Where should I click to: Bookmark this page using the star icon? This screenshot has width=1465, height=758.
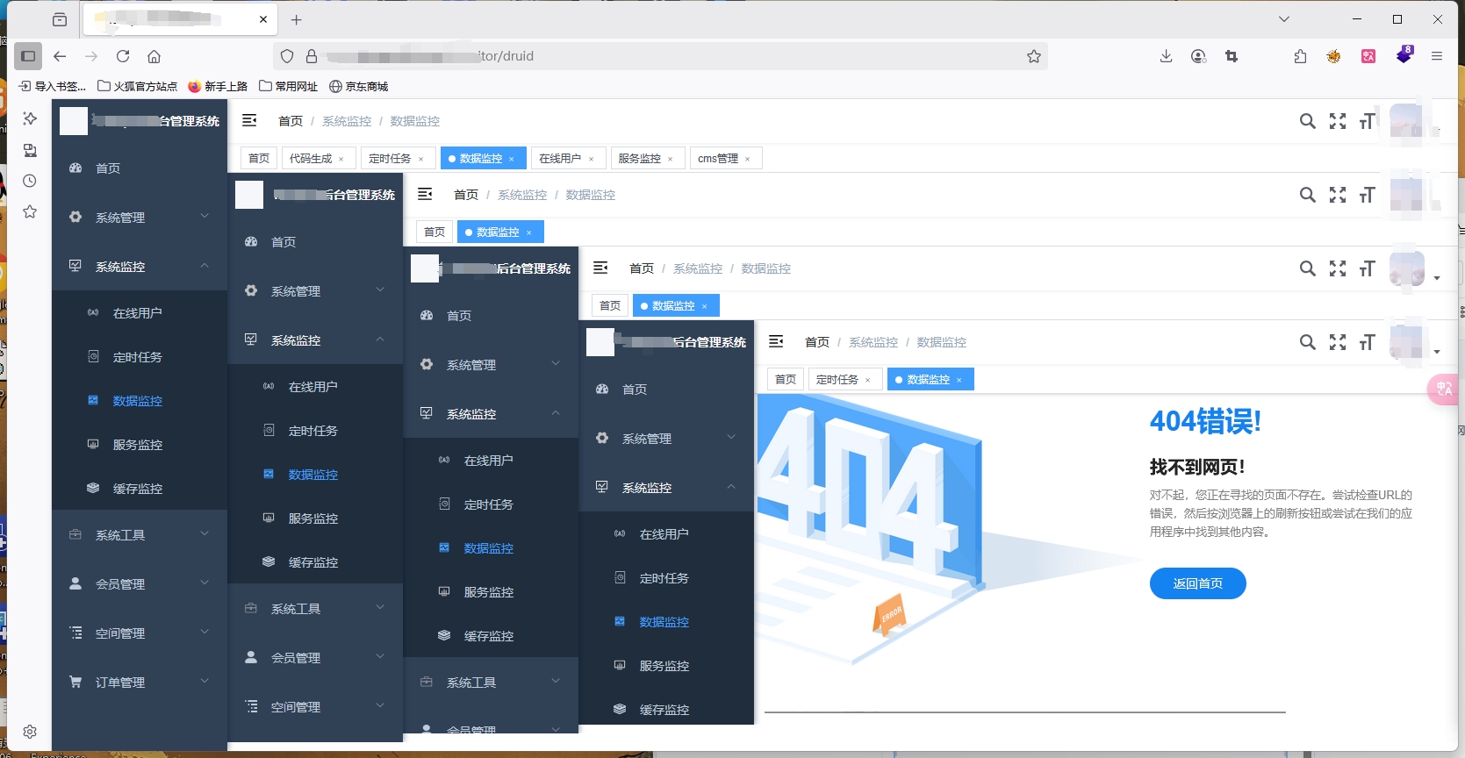(1034, 56)
